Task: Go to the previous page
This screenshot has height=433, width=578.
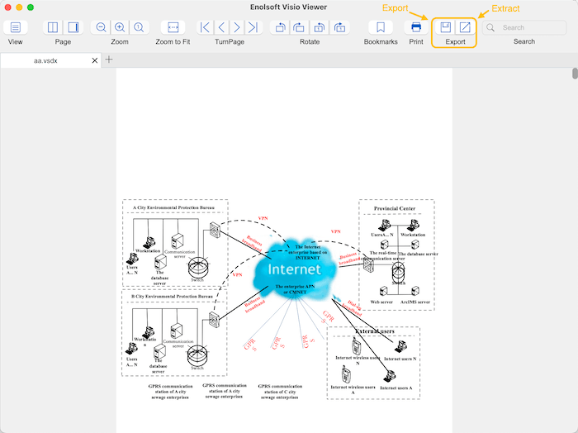Action: (x=220, y=28)
